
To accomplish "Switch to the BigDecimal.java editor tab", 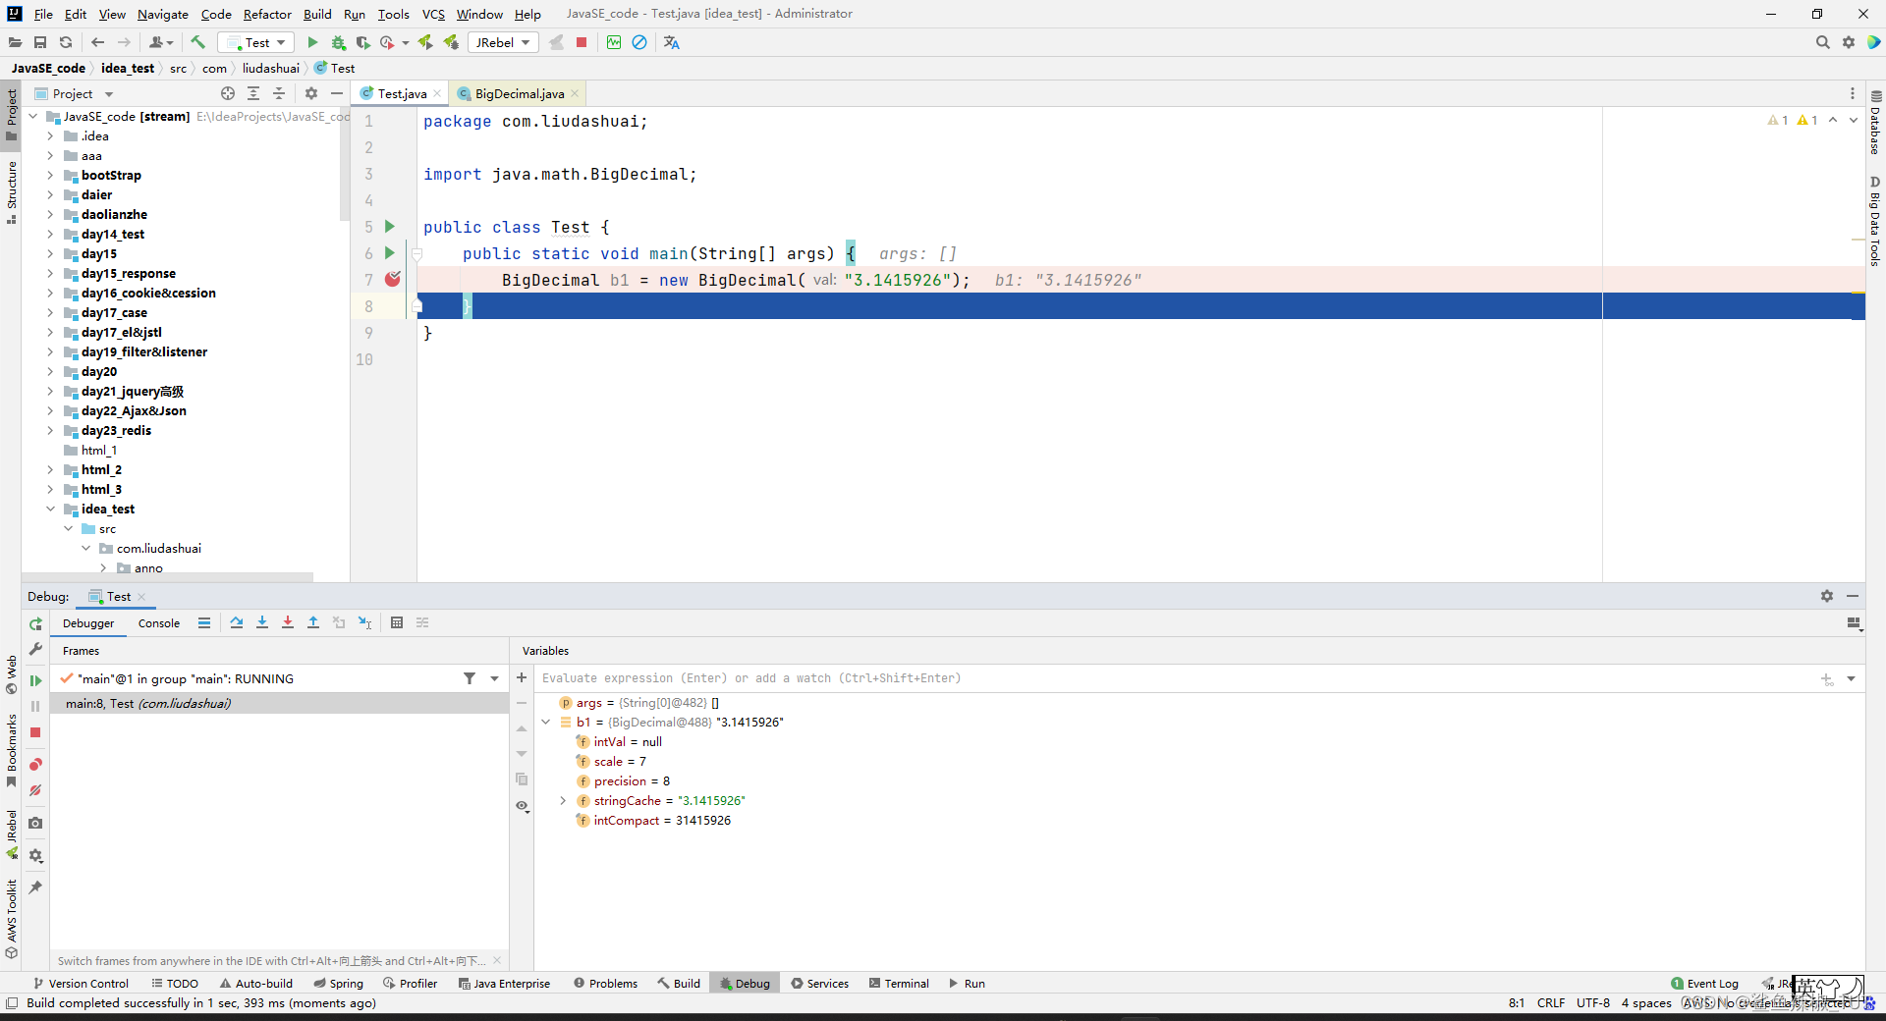I will [519, 93].
